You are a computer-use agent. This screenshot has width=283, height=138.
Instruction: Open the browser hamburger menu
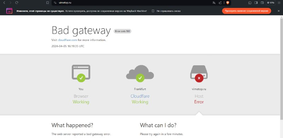[279, 3]
